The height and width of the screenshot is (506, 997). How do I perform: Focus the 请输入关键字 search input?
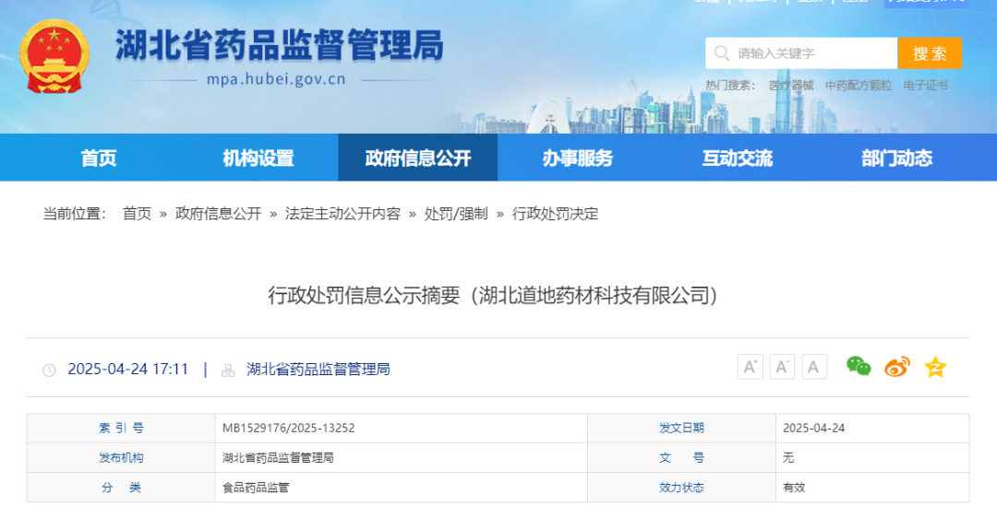click(x=801, y=53)
